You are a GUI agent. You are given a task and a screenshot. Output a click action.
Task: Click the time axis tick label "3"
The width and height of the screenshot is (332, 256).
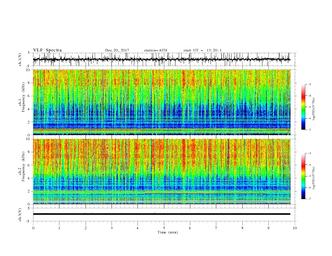112,228
